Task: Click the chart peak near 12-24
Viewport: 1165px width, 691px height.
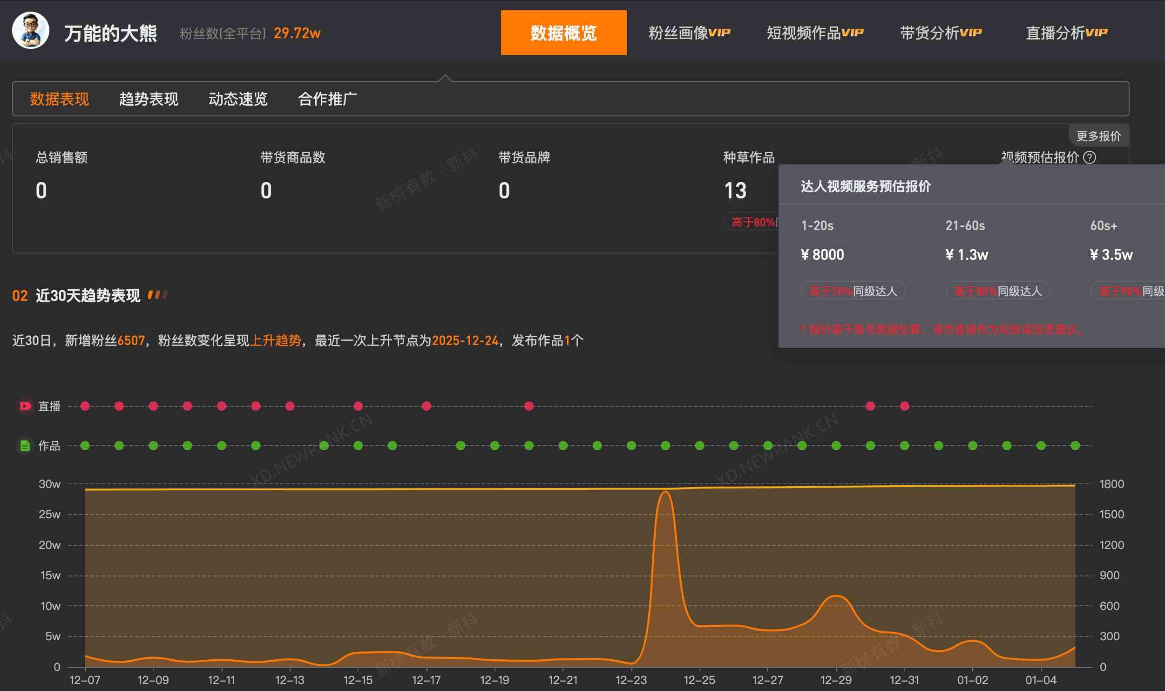Action: pos(665,492)
